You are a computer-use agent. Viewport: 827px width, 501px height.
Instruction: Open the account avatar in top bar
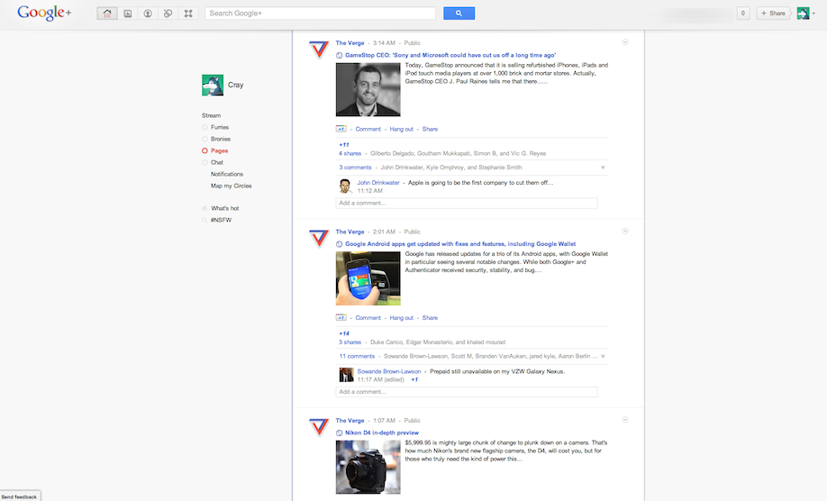pos(803,14)
